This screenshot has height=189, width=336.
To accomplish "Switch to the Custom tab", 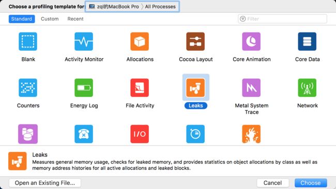I will click(50, 19).
